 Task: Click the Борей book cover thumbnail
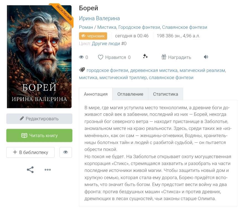click(x=39, y=57)
